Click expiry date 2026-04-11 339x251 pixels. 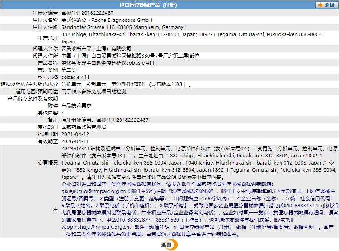pos(75,141)
